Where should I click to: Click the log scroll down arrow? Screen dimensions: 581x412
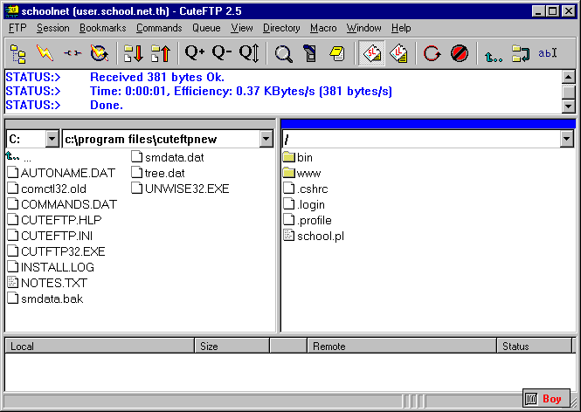pyautogui.click(x=569, y=106)
